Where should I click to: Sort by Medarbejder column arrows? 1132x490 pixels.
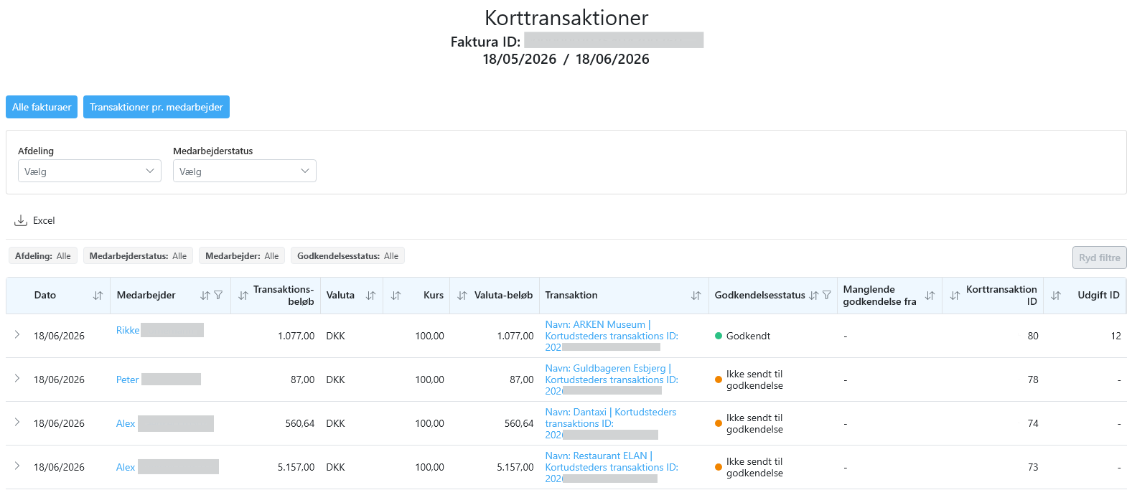point(205,296)
